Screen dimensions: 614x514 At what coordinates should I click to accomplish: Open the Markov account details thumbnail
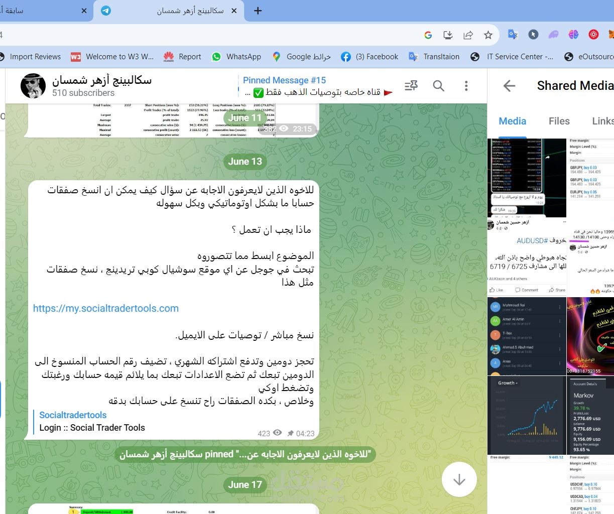591,415
